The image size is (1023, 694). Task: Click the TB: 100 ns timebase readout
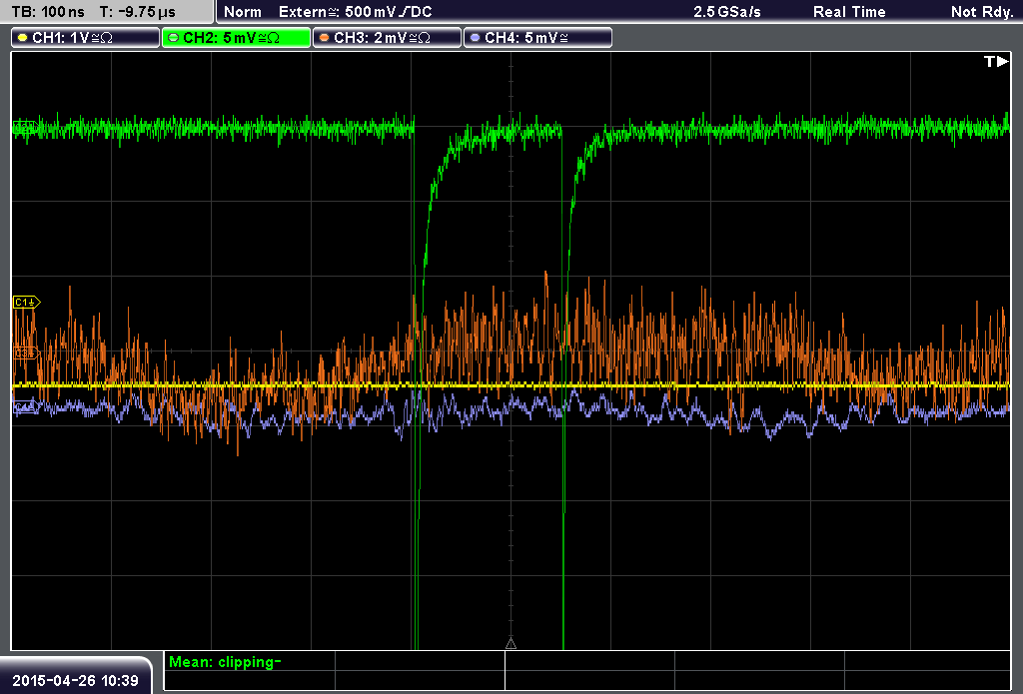coord(48,12)
